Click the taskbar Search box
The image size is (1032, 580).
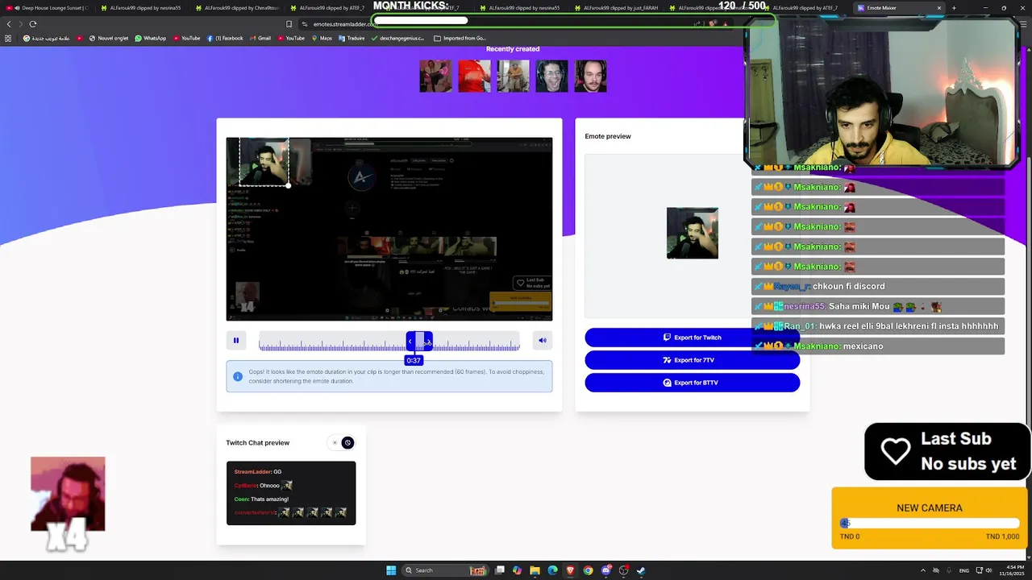[445, 570]
